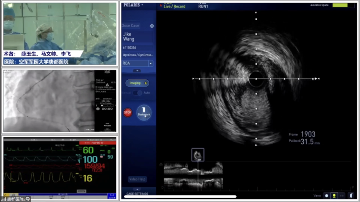Select the RUN1 tab
The image size is (360, 202).
tap(204, 7)
